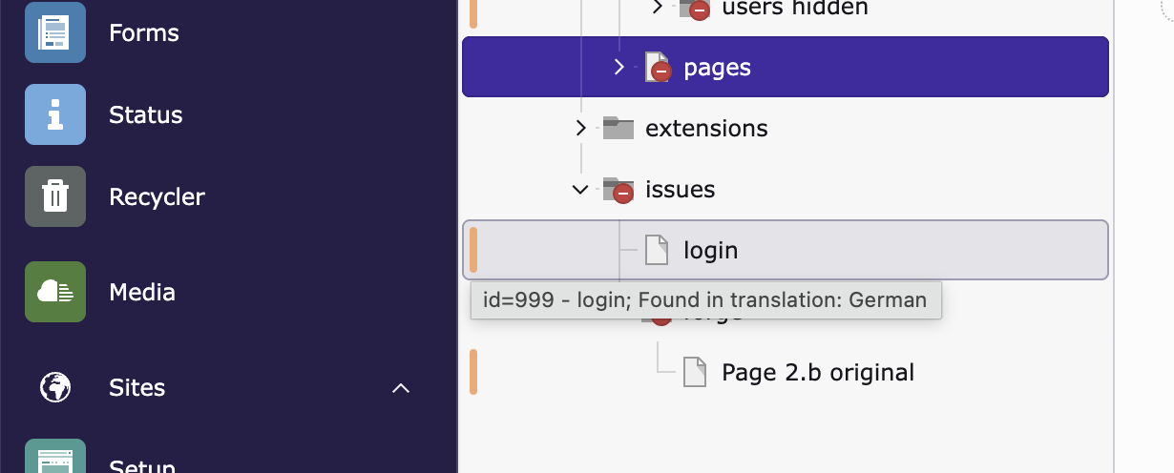Select the extensions folder label
Image resolution: width=1174 pixels, height=473 pixels.
pos(706,129)
